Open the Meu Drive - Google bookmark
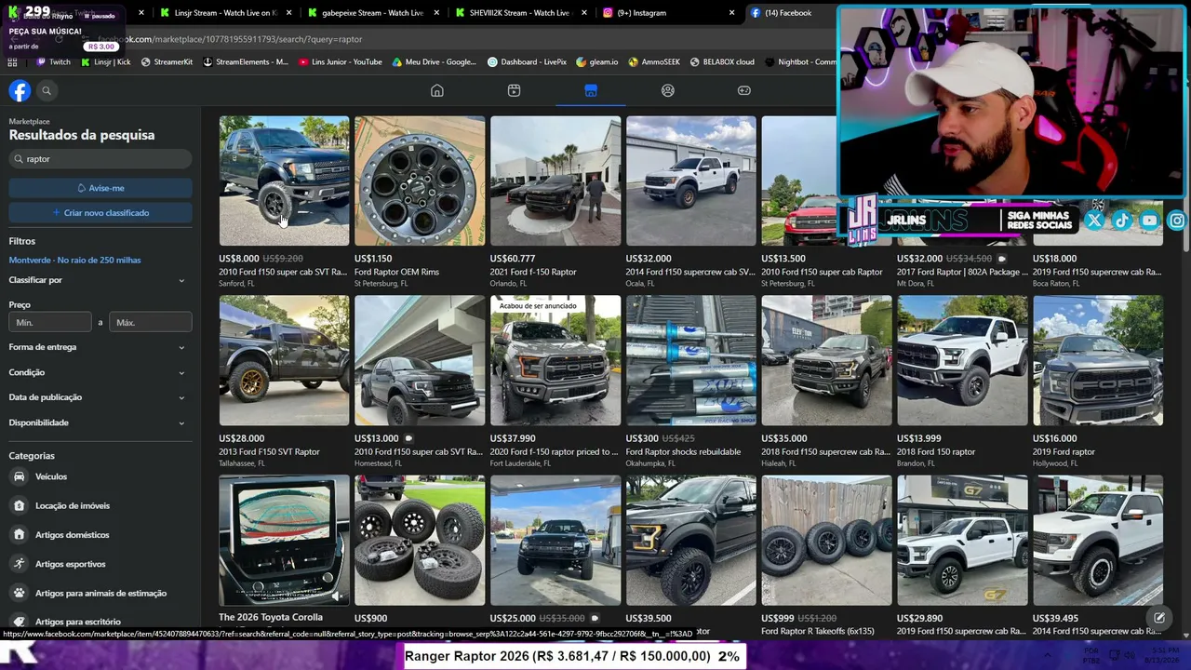This screenshot has height=670, width=1191. 434,62
